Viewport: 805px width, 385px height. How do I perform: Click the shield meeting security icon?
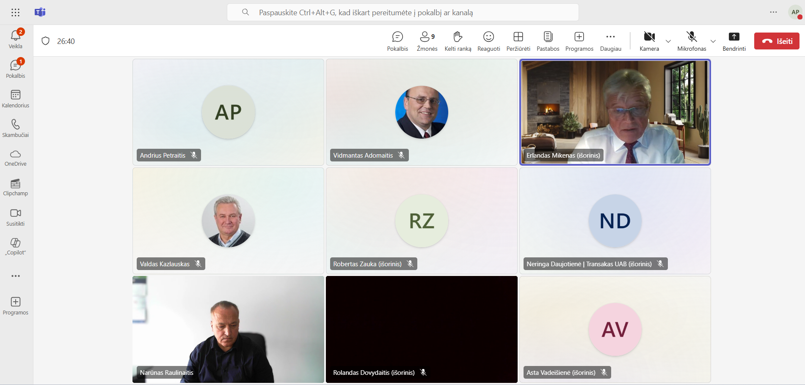(x=46, y=41)
